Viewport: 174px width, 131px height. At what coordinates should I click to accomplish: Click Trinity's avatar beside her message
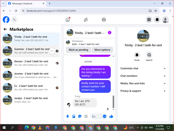69,105
